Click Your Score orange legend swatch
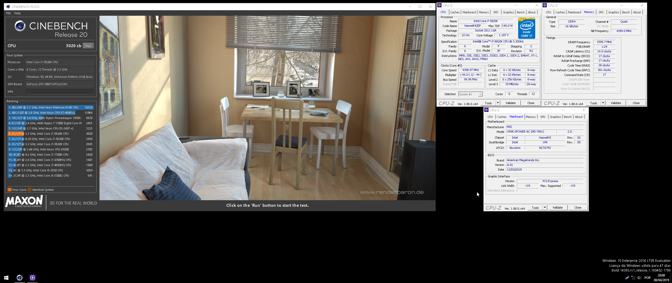 [x=9, y=190]
